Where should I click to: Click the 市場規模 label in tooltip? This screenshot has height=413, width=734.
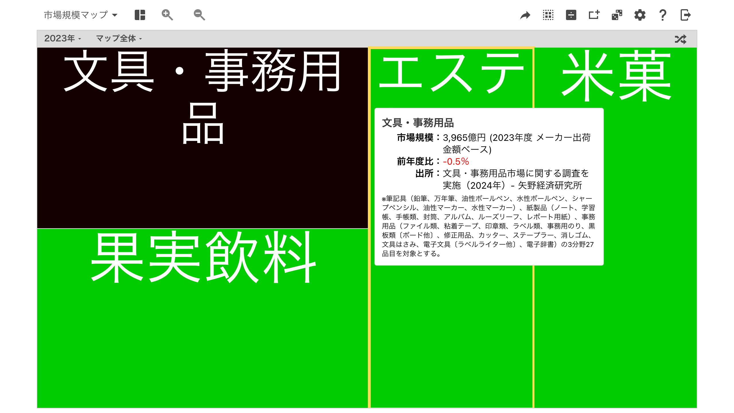(415, 138)
